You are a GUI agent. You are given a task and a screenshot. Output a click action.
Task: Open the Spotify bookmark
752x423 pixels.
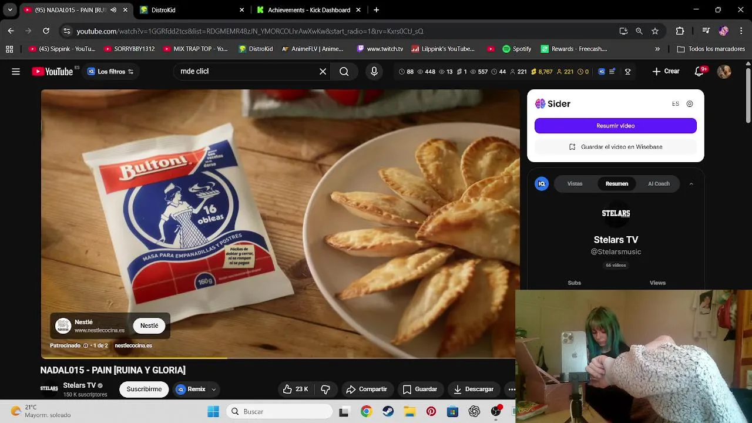(x=517, y=49)
